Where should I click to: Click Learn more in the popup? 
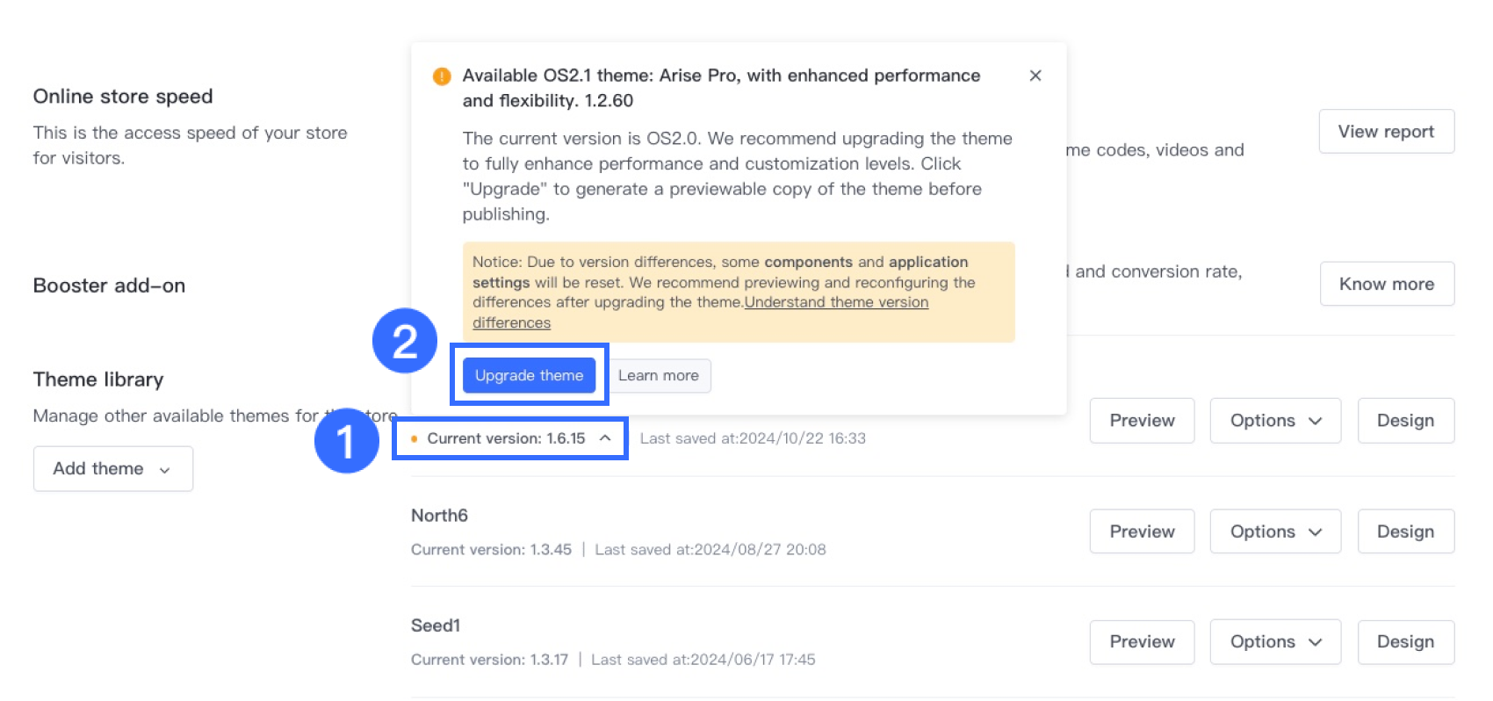click(659, 376)
